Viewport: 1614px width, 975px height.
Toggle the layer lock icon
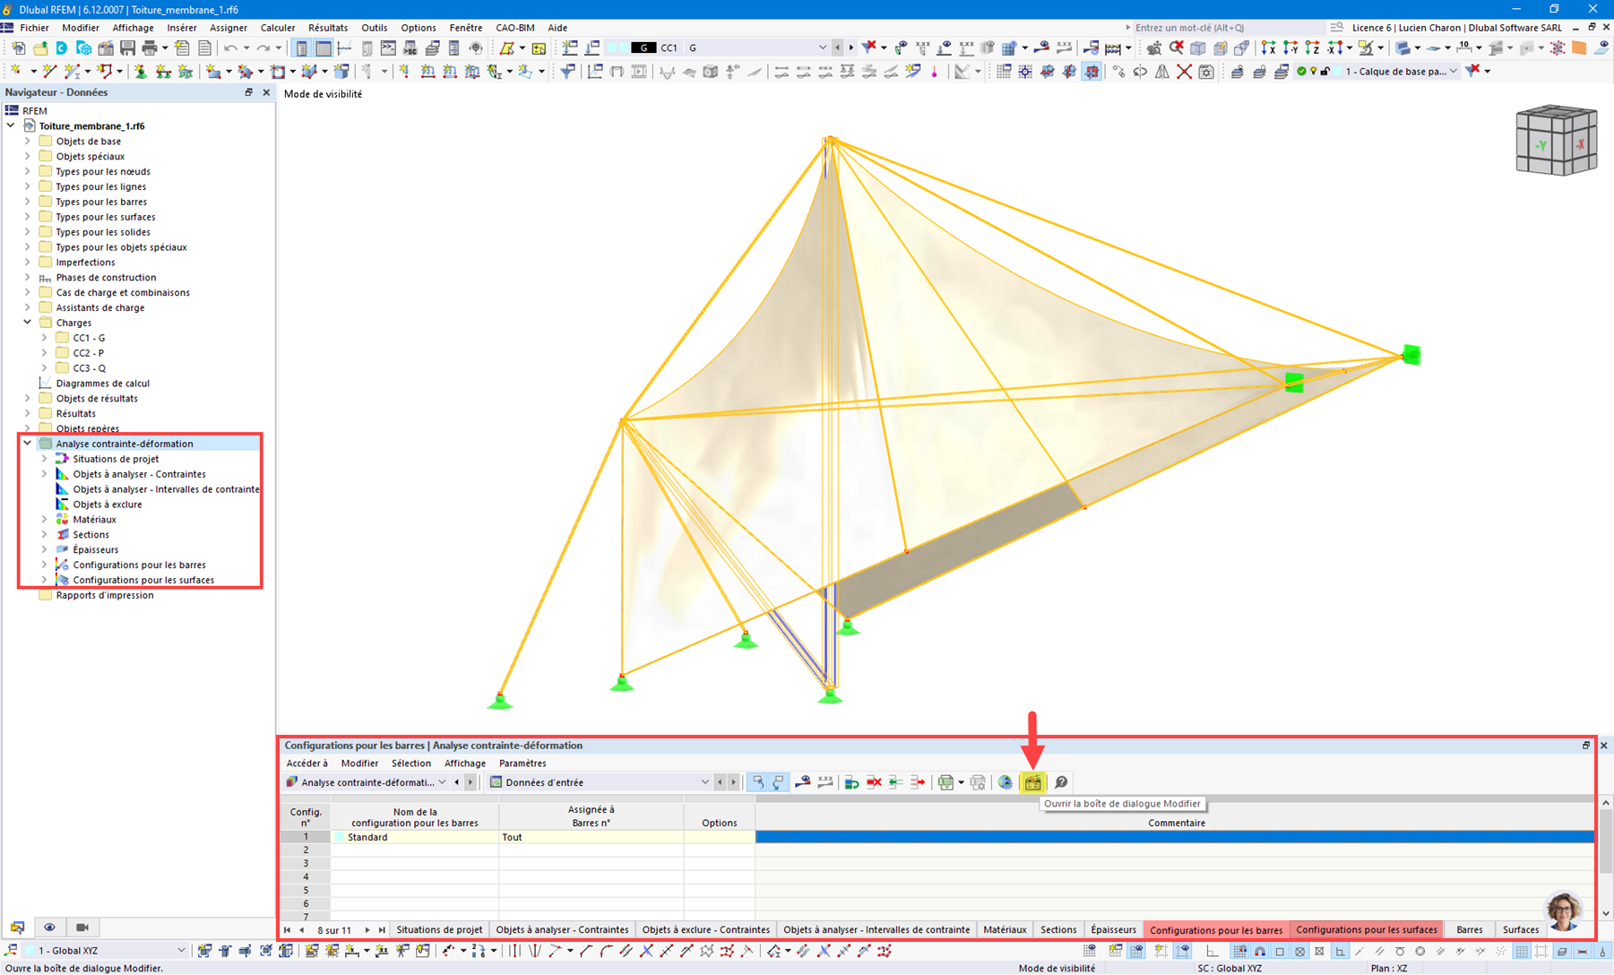tap(1325, 72)
